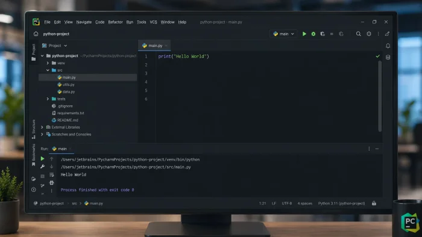Open the Tools menu
Viewport: 422px width, 237px height.
coord(141,22)
